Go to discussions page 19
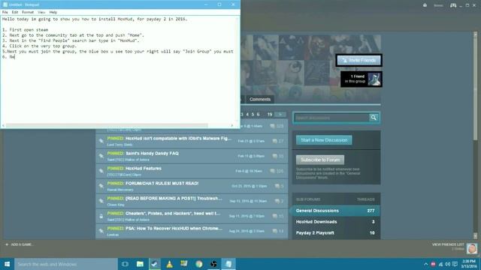This screenshot has width=481, height=270. tap(270, 115)
